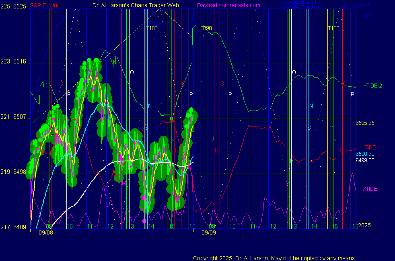Click the 6498 price axis label
This screenshot has height=261, width=395.
(20, 172)
